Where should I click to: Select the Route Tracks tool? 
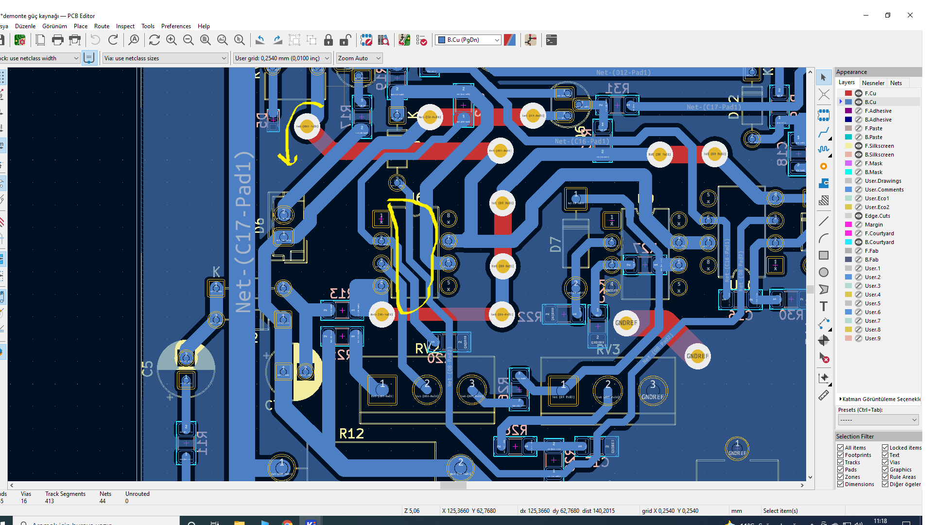[824, 132]
